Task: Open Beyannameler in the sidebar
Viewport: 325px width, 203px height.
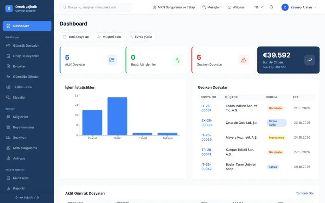Action: tap(27, 127)
